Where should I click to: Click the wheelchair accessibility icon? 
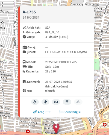tap(35, 102)
